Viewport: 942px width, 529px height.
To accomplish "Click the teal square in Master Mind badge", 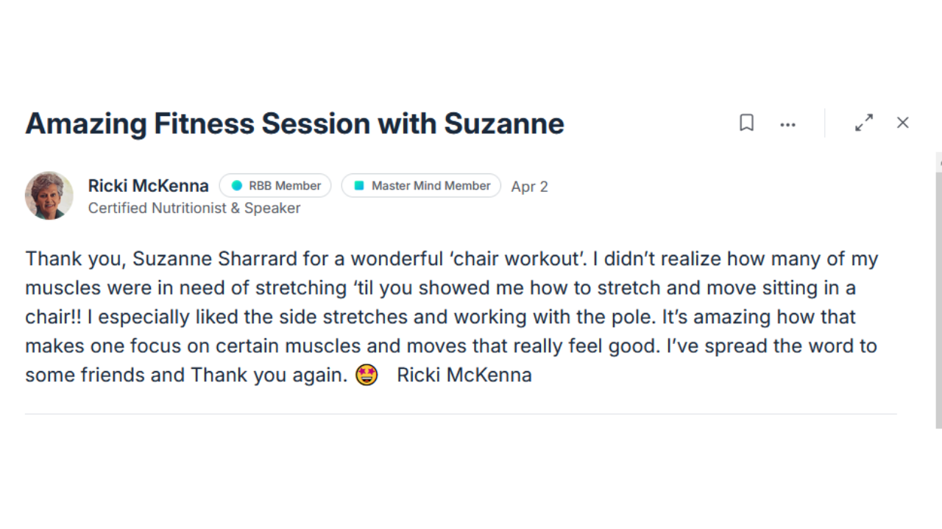I will click(x=359, y=186).
